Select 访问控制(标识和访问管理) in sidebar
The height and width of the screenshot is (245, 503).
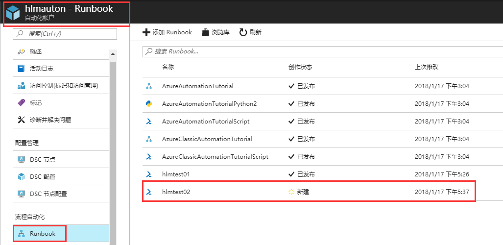point(61,86)
